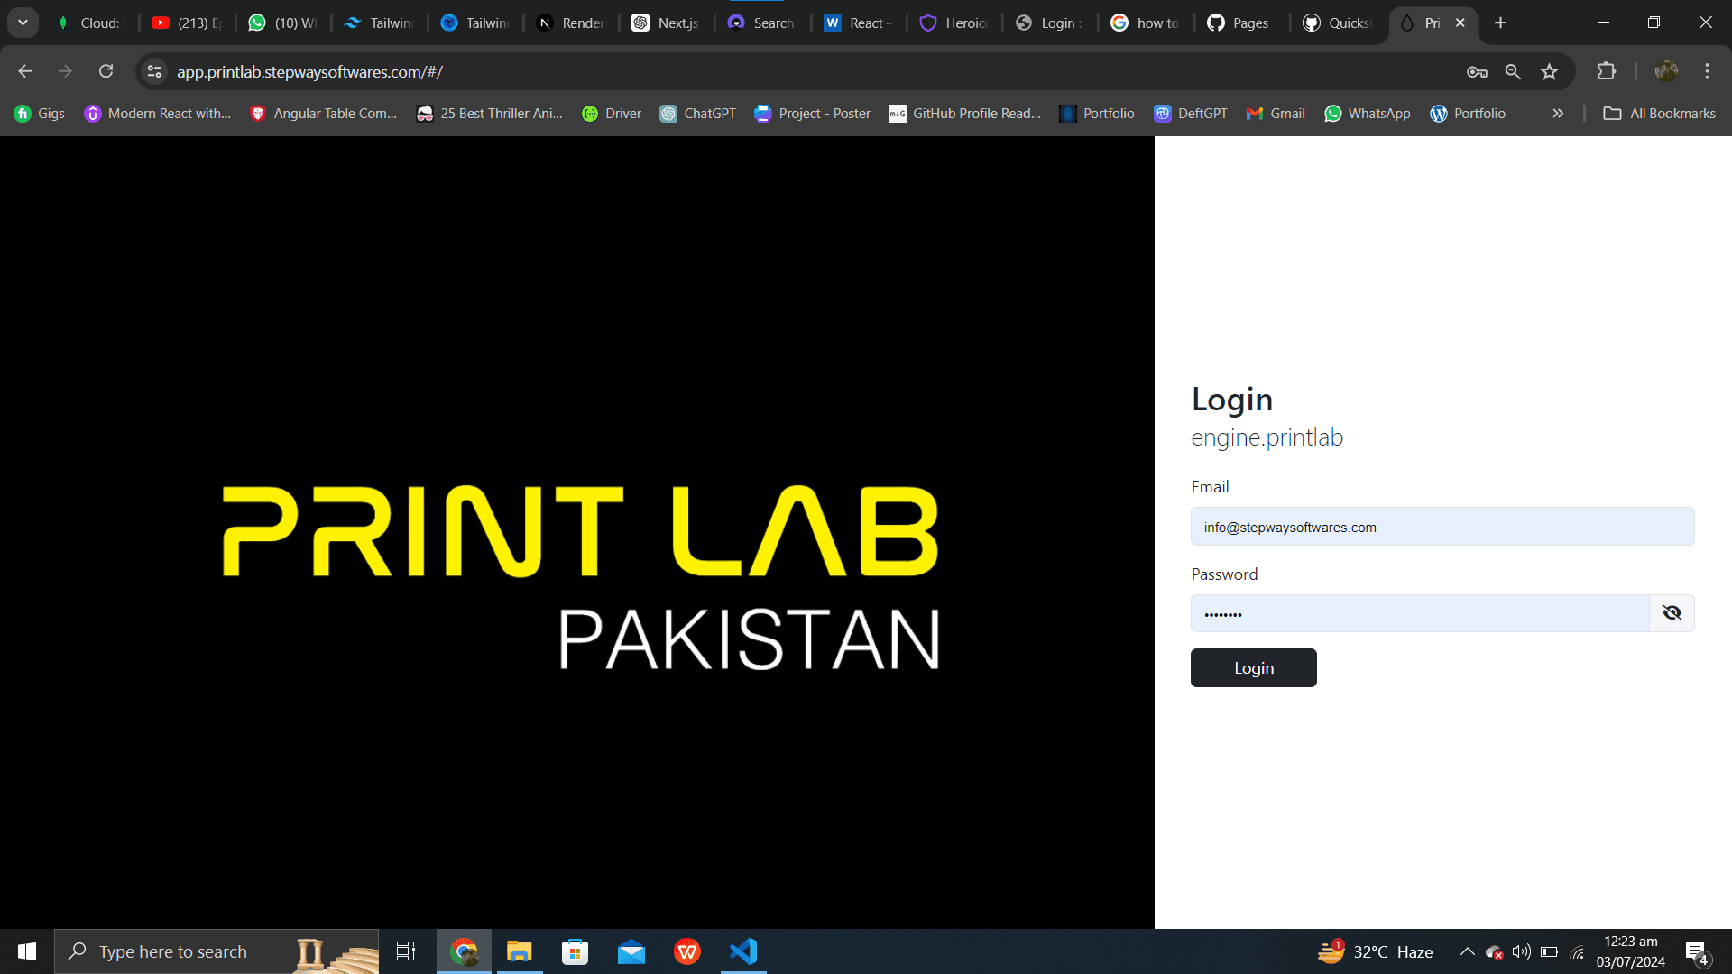Expand hidden bookmarks chevron

(x=1558, y=113)
